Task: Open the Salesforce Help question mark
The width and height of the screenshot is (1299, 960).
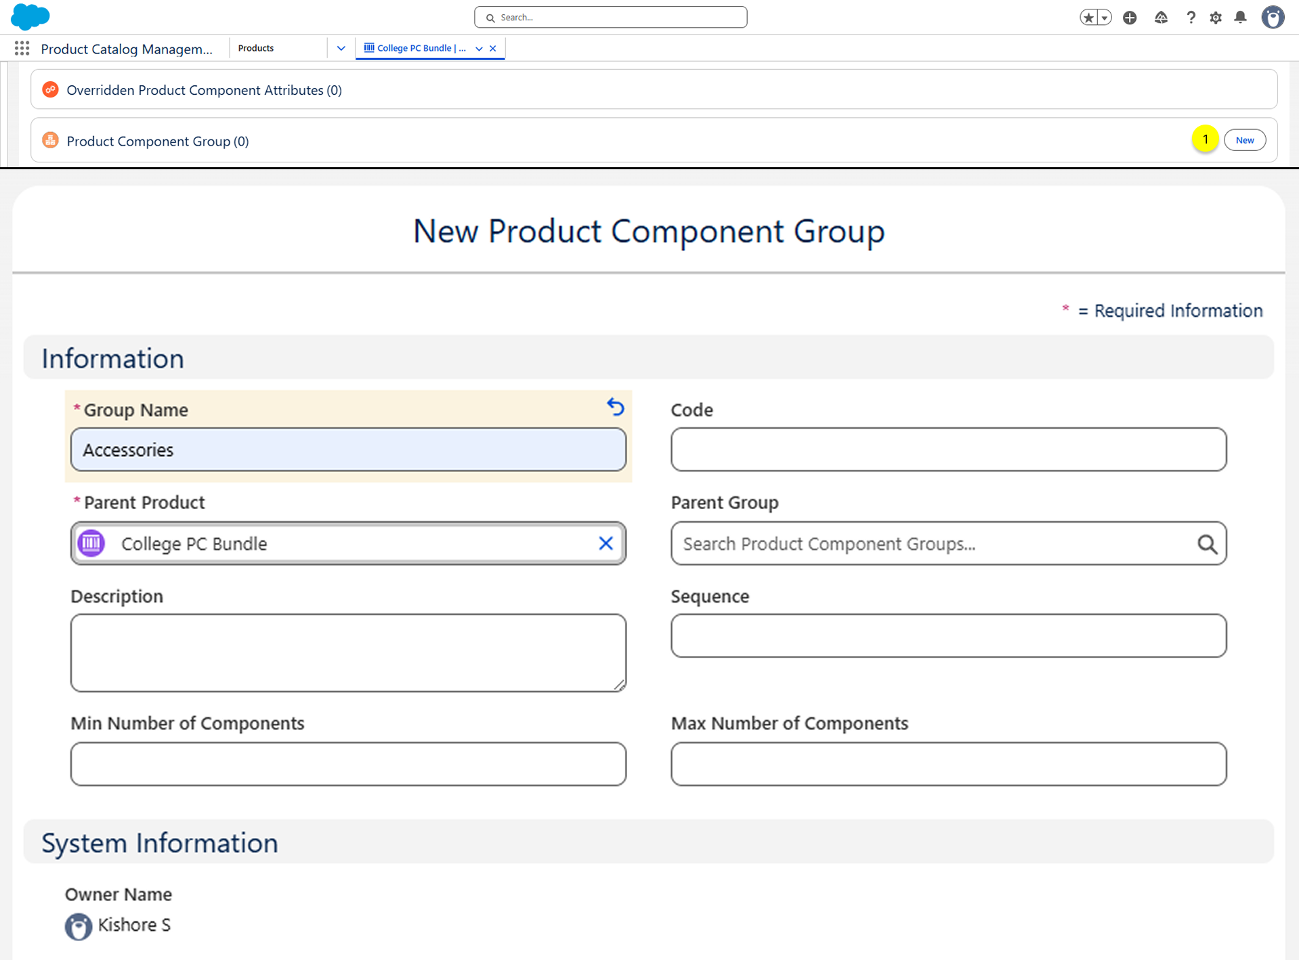Action: tap(1190, 18)
